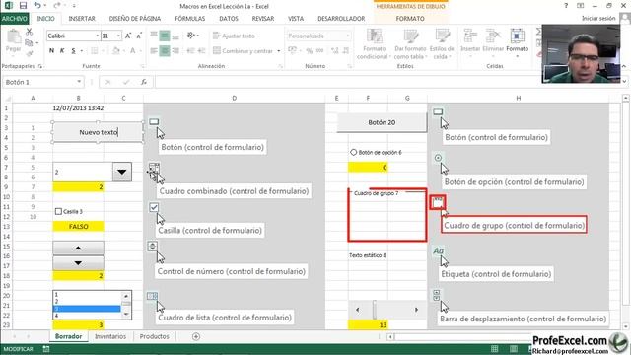The height and width of the screenshot is (355, 631).
Task: Select the yellow FALSO cell
Action: pos(78,227)
